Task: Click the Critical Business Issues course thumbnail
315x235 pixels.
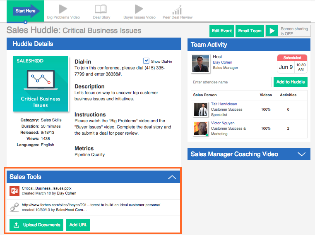Action: 41,84
